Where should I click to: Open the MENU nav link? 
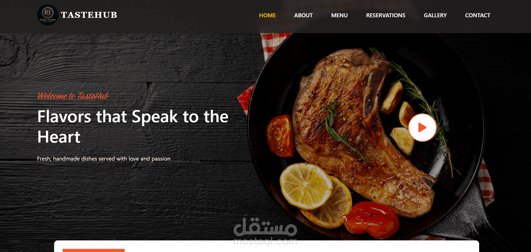coord(339,15)
